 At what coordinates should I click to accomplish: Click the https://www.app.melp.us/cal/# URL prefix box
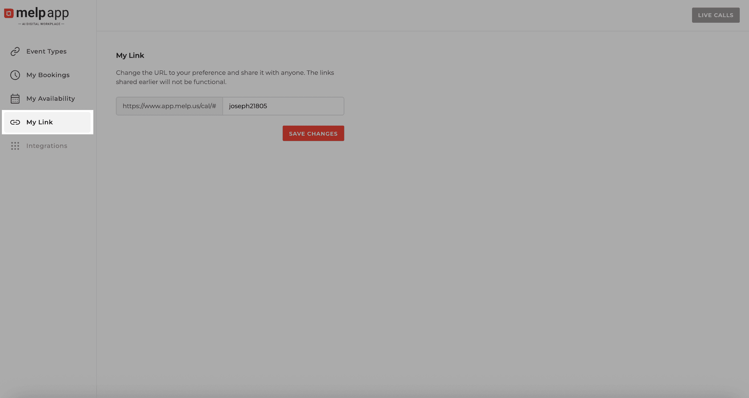[169, 106]
